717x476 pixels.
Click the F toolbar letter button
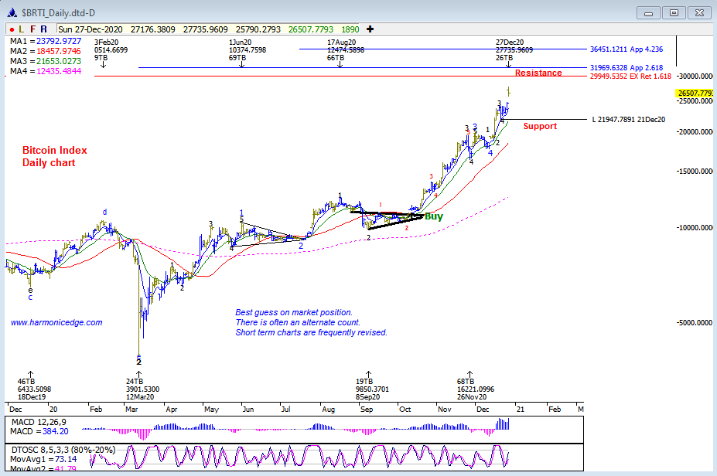click(x=32, y=29)
